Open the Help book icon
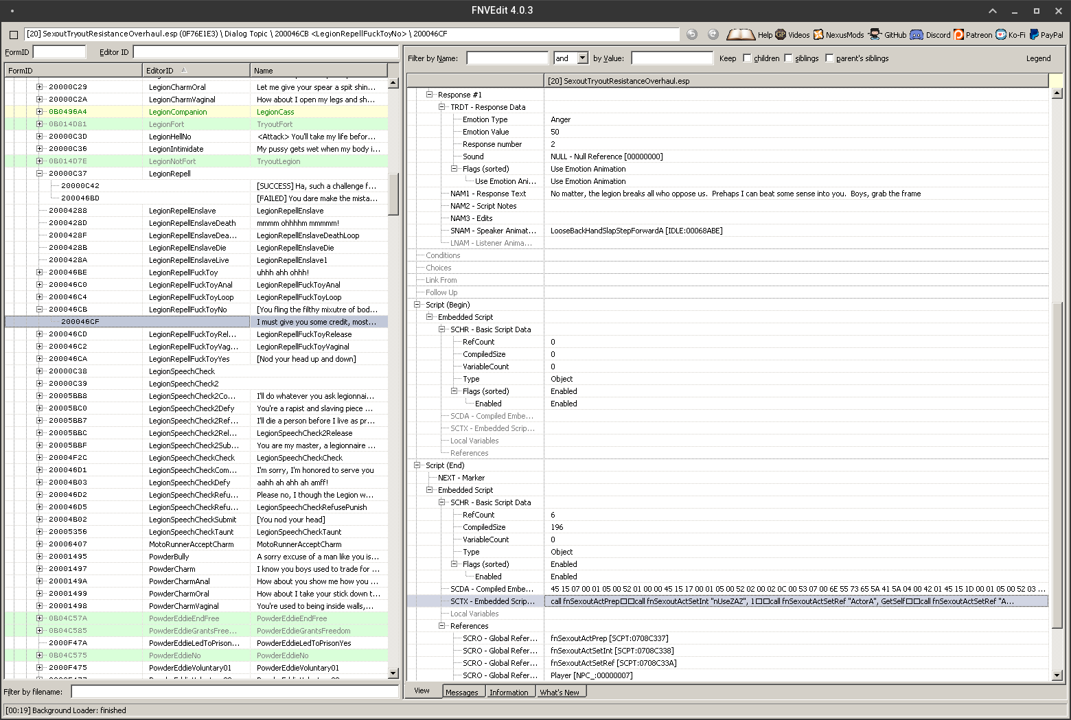The height and width of the screenshot is (720, 1071). click(741, 34)
